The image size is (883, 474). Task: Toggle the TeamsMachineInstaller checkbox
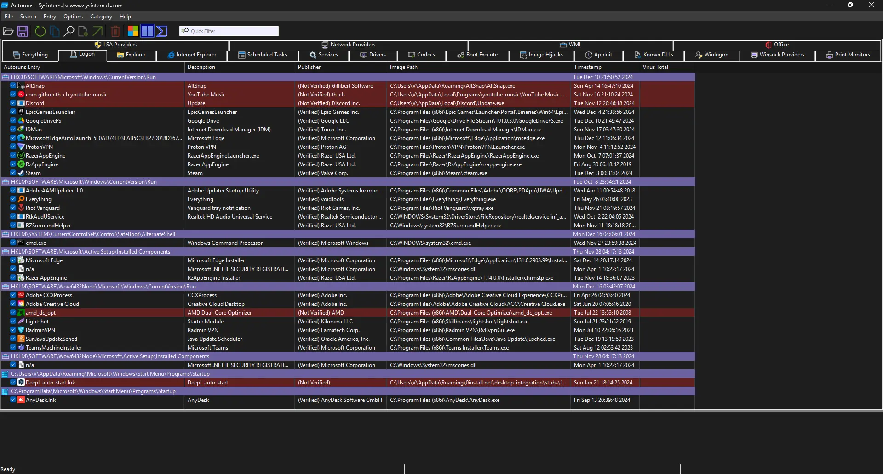pos(13,348)
